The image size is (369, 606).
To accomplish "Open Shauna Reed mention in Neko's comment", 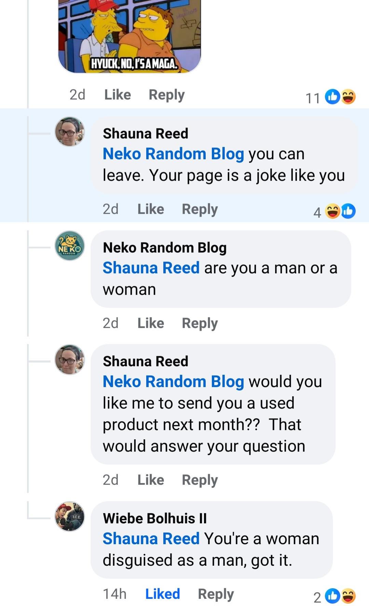I will tap(151, 268).
